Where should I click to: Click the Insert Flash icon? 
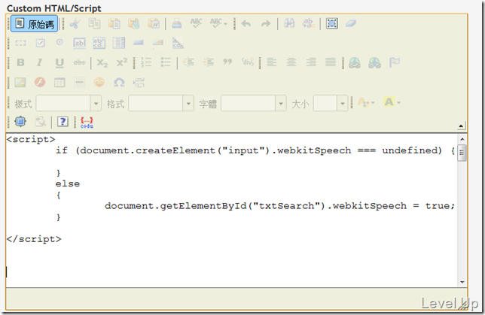click(40, 83)
